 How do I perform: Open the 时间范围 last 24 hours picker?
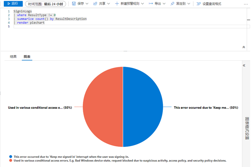point(46,4)
